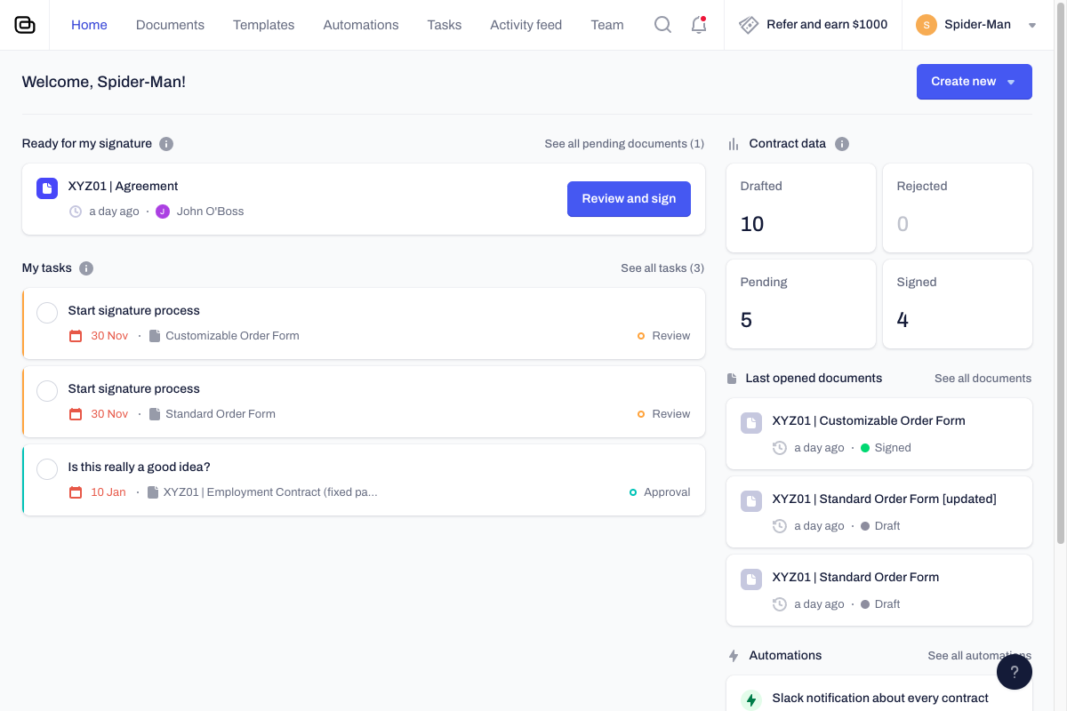
Task: Click the See all documents link
Action: (983, 379)
